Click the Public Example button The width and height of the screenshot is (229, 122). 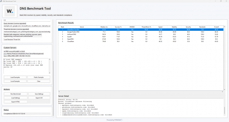(39, 77)
